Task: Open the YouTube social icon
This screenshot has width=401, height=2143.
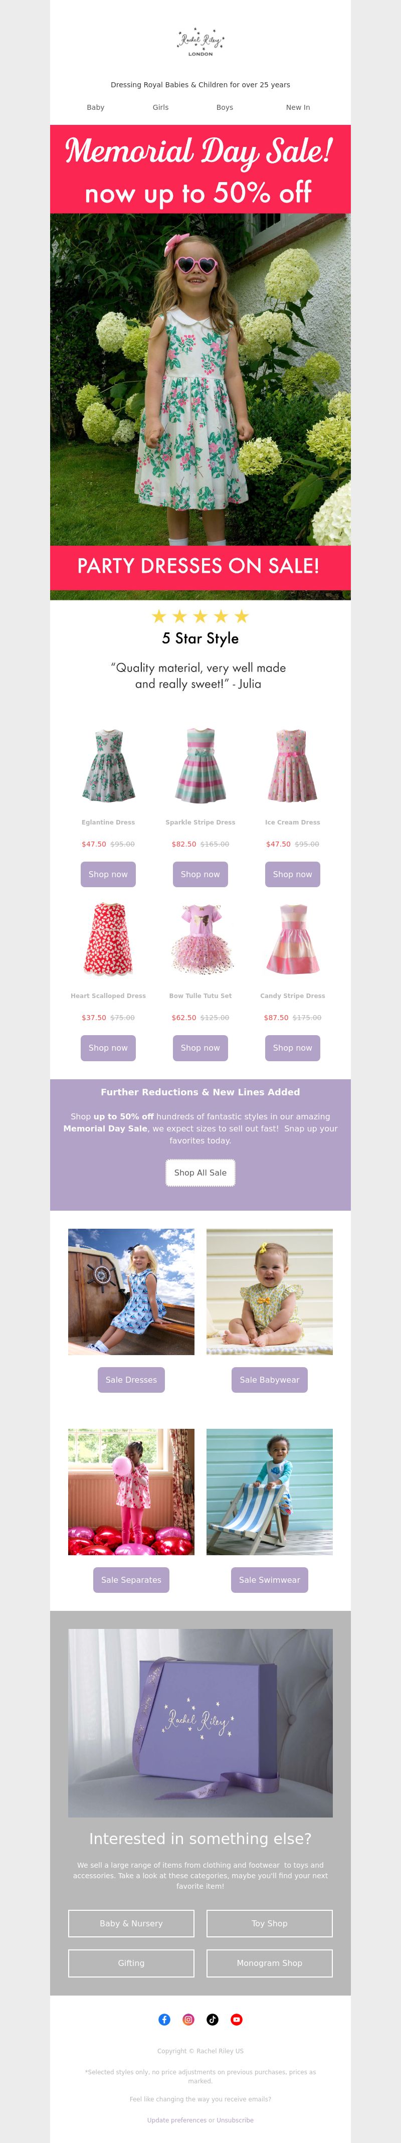Action: click(x=236, y=2019)
